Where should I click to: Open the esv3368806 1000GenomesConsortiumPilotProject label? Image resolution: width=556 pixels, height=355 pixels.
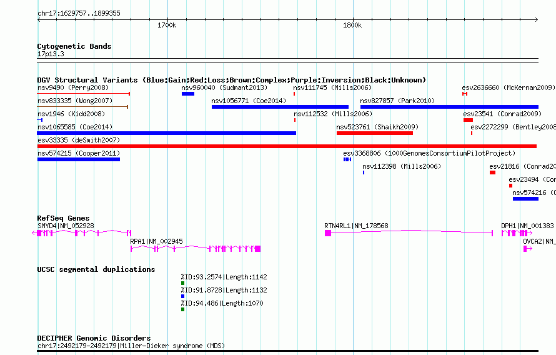point(429,153)
